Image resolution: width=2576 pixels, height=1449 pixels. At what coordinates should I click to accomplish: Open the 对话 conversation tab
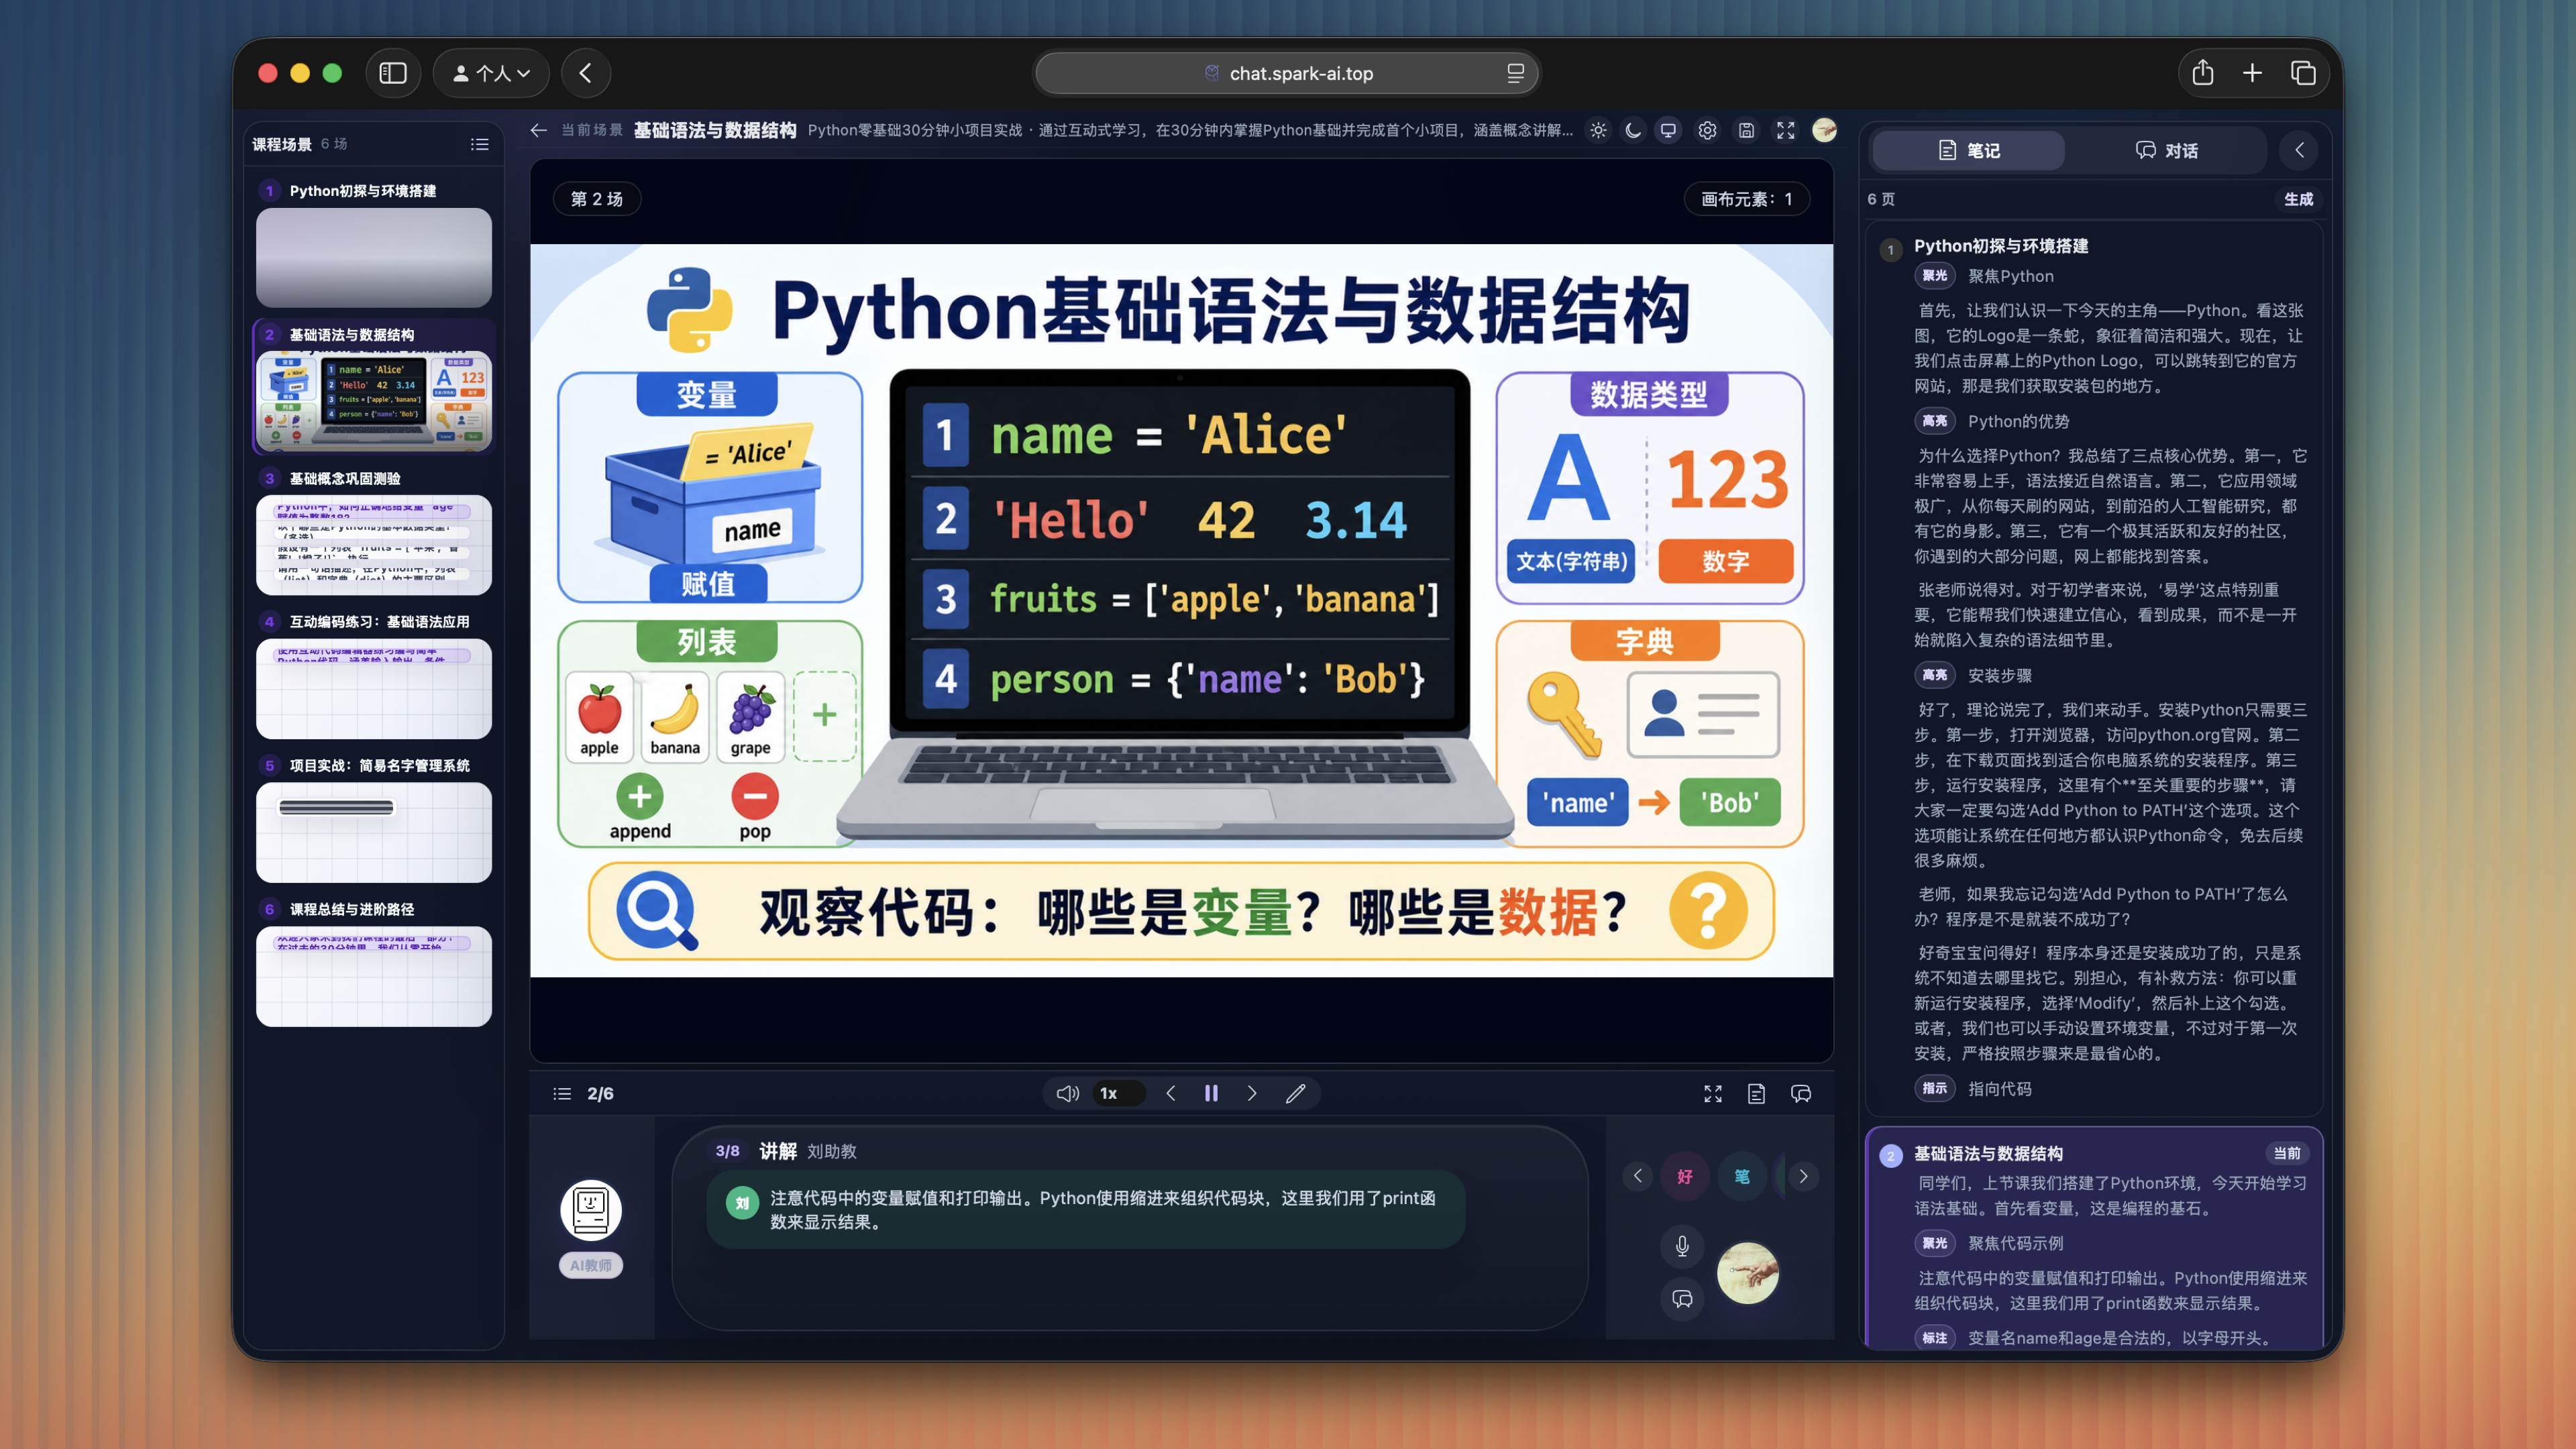(2166, 150)
